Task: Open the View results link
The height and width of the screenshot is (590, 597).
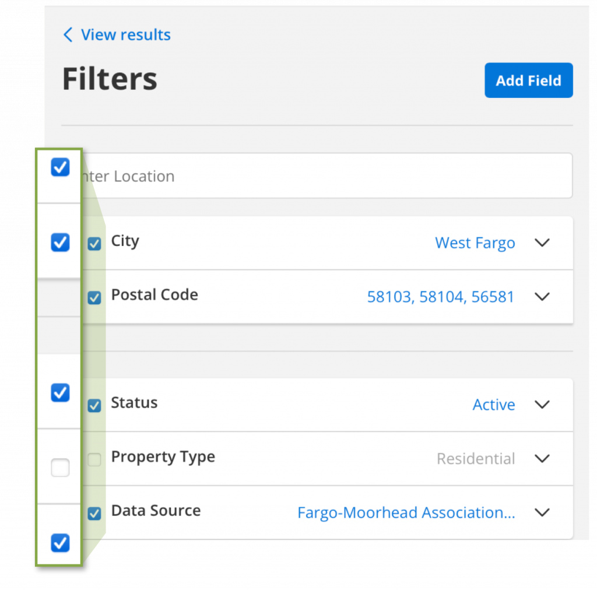Action: 125,35
